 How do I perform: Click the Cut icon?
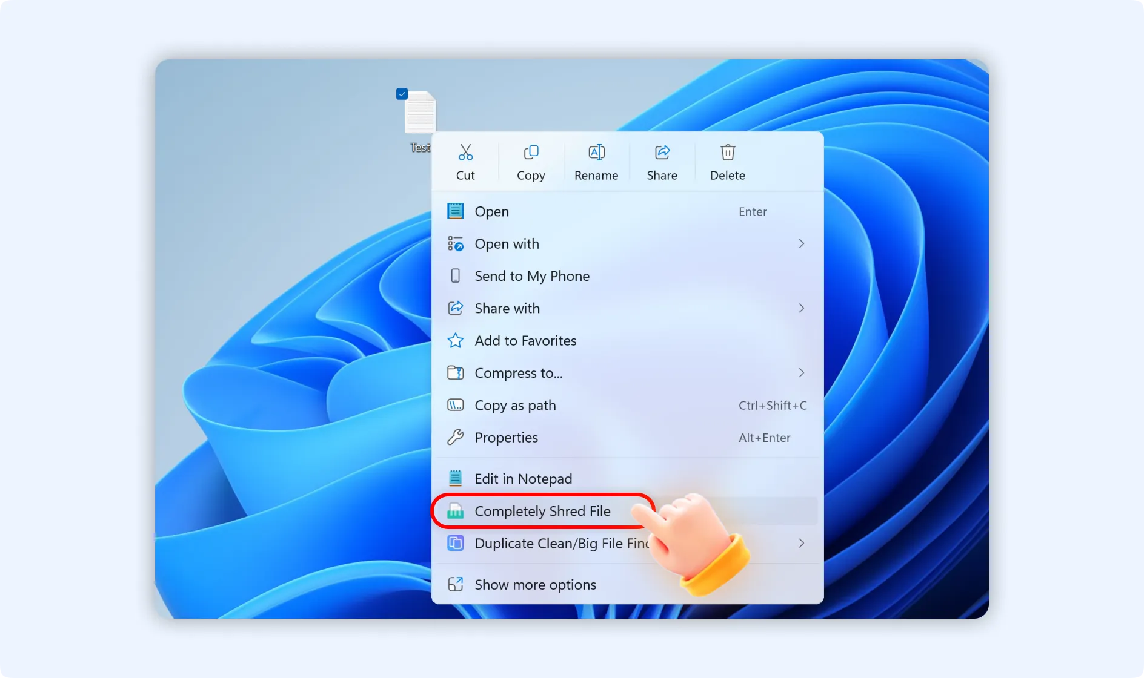[x=465, y=152]
